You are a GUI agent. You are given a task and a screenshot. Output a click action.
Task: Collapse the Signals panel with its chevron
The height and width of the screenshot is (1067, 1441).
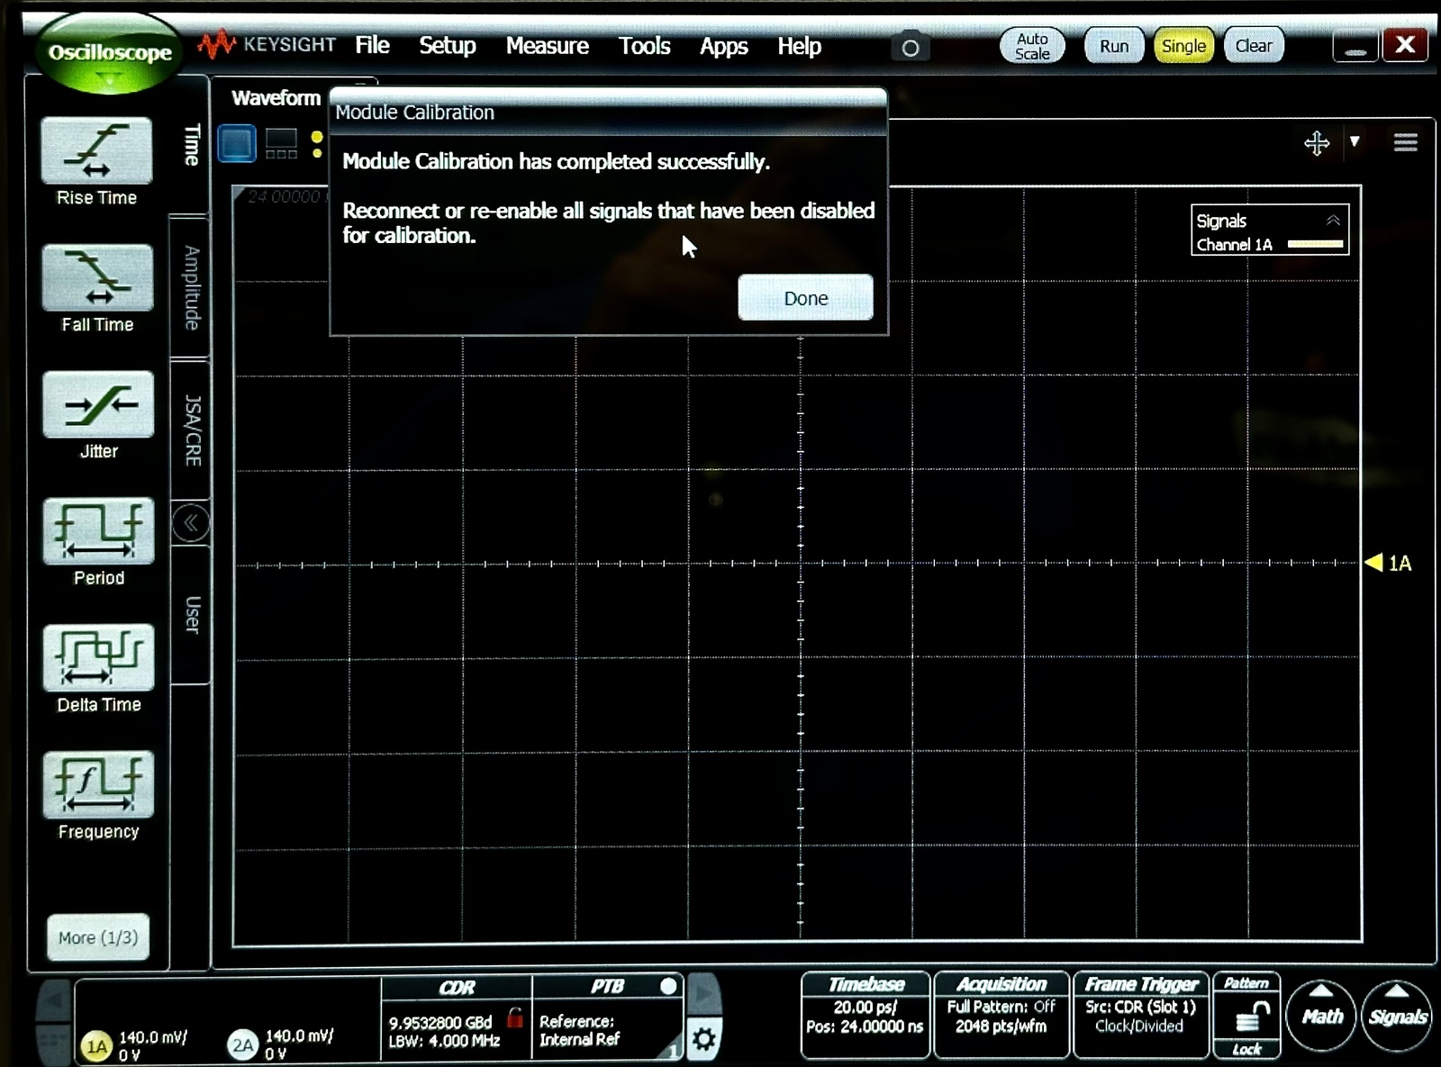click(x=1333, y=219)
